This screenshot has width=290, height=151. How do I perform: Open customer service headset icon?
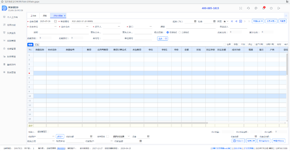(248, 8)
